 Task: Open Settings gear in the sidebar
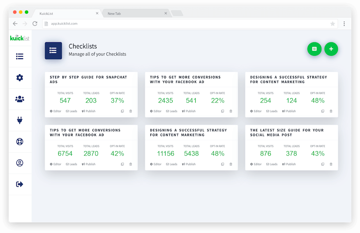click(20, 78)
